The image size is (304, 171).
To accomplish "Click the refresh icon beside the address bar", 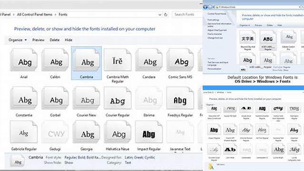I will [x=166, y=15].
